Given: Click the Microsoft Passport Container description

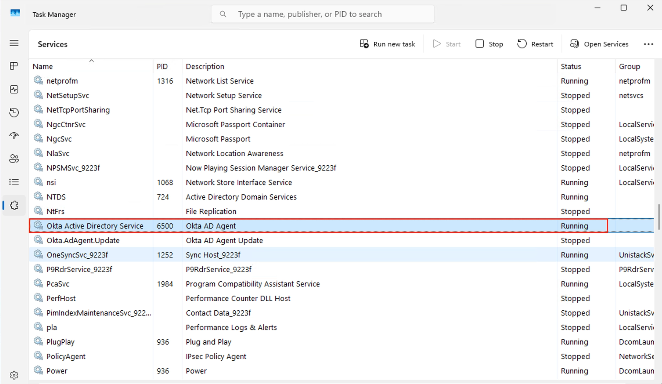Looking at the screenshot, I should pyautogui.click(x=235, y=125).
